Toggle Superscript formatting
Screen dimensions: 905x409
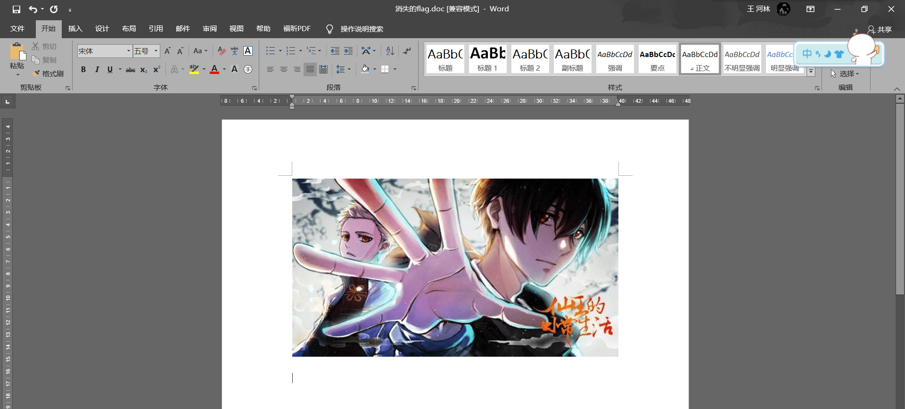[x=157, y=69]
